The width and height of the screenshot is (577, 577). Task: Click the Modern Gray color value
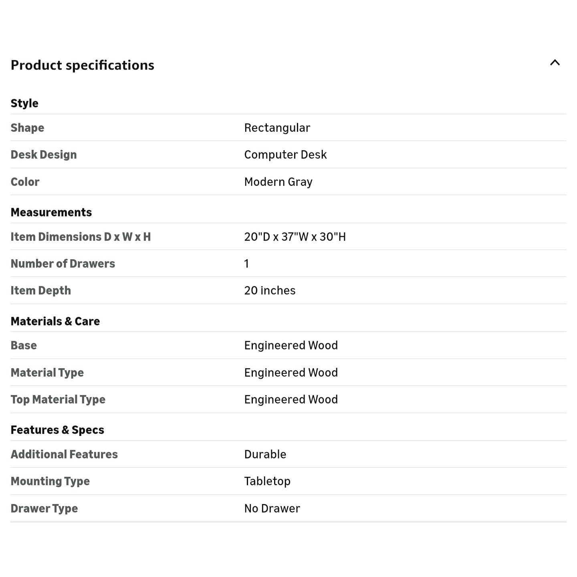pos(278,182)
